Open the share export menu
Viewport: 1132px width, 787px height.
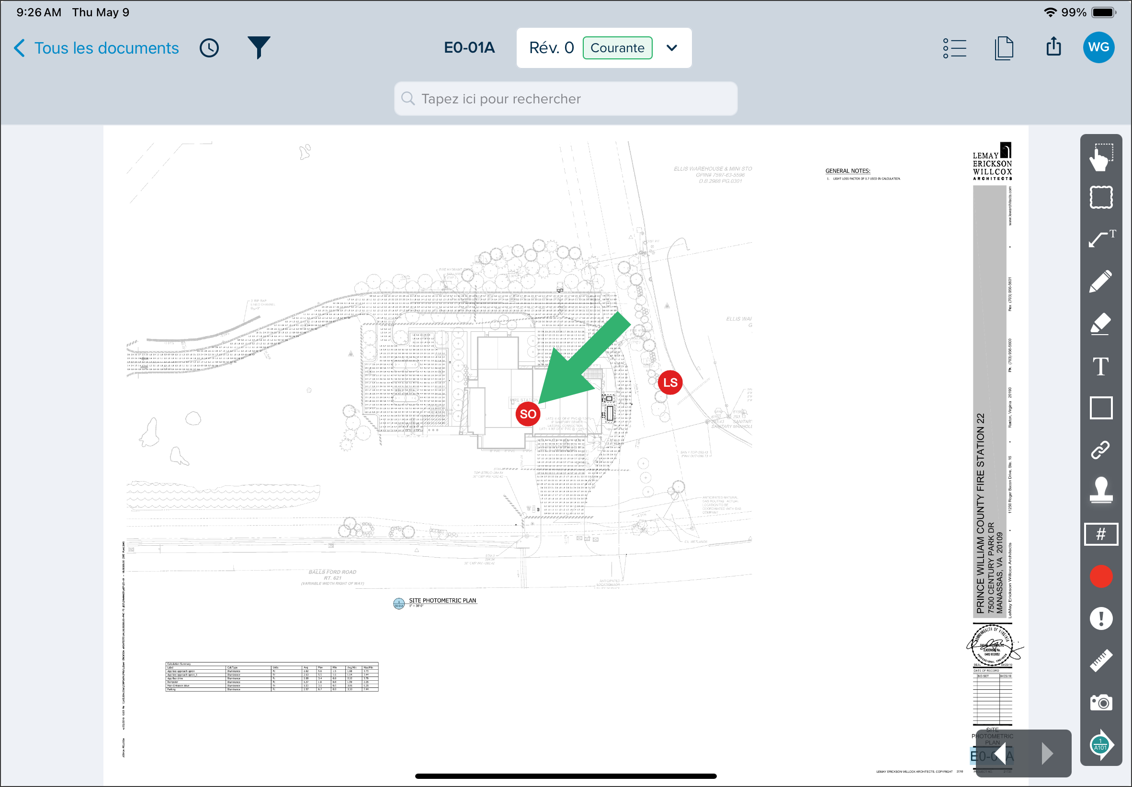pyautogui.click(x=1053, y=46)
